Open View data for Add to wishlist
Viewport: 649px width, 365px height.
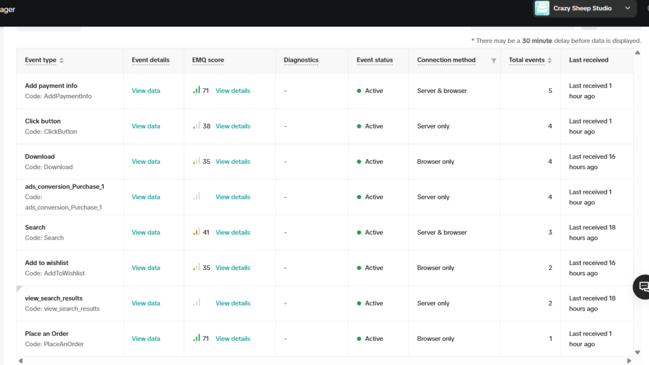(x=146, y=268)
